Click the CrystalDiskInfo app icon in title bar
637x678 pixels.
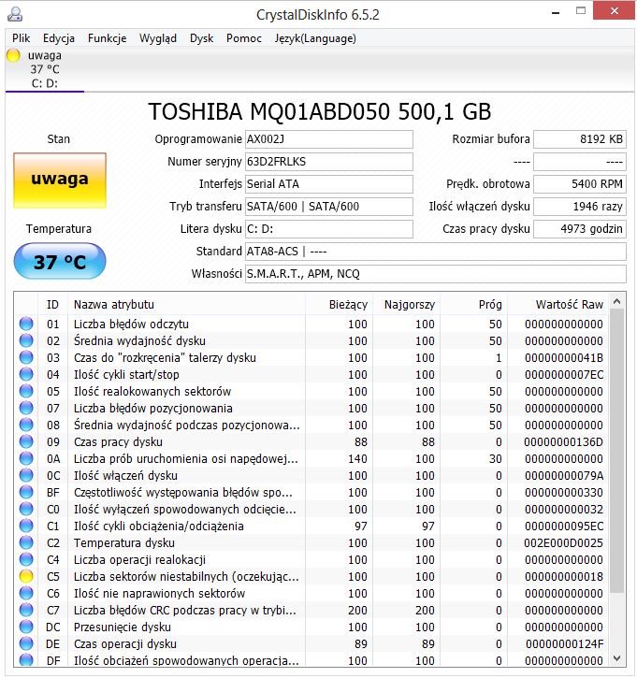coord(15,14)
